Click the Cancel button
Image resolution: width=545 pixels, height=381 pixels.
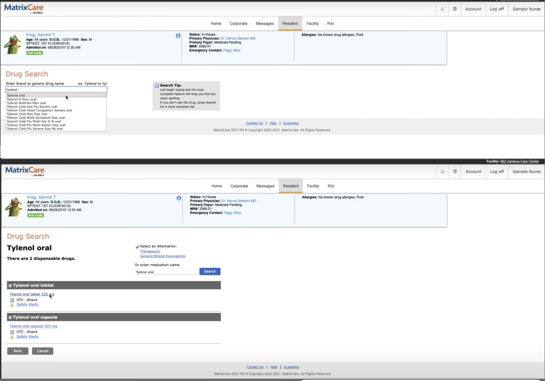[x=43, y=351]
